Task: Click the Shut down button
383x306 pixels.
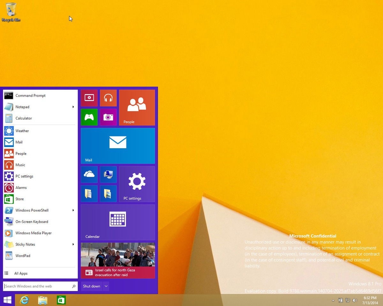Action: [x=91, y=286]
